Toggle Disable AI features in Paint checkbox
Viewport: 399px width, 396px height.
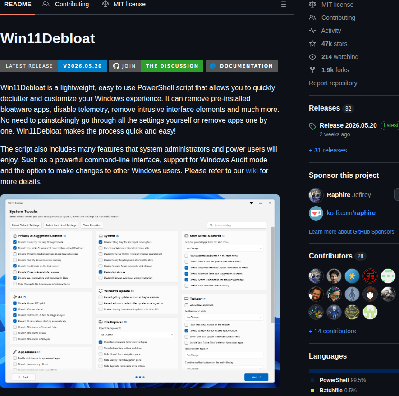[x=15, y=333]
